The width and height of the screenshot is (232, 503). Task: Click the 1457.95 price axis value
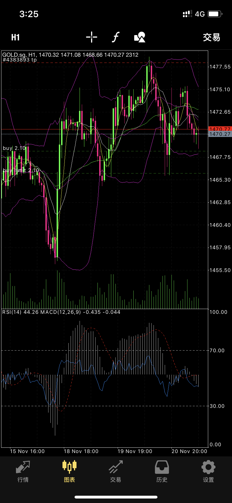(220, 248)
